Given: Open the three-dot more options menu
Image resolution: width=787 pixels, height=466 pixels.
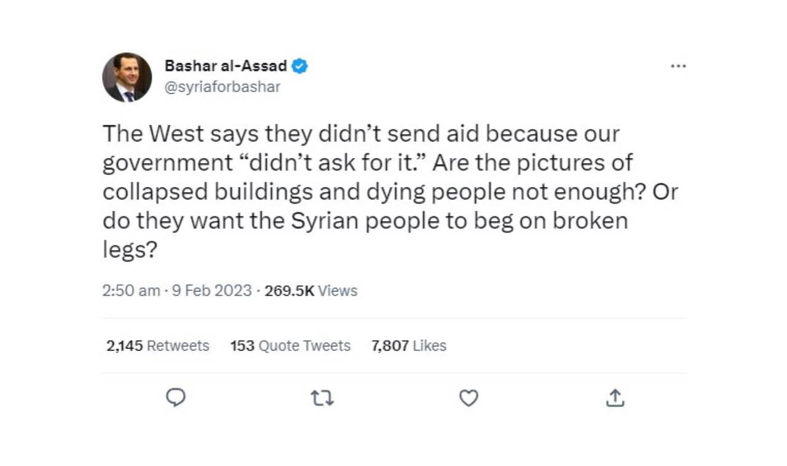Looking at the screenshot, I should click(x=678, y=66).
